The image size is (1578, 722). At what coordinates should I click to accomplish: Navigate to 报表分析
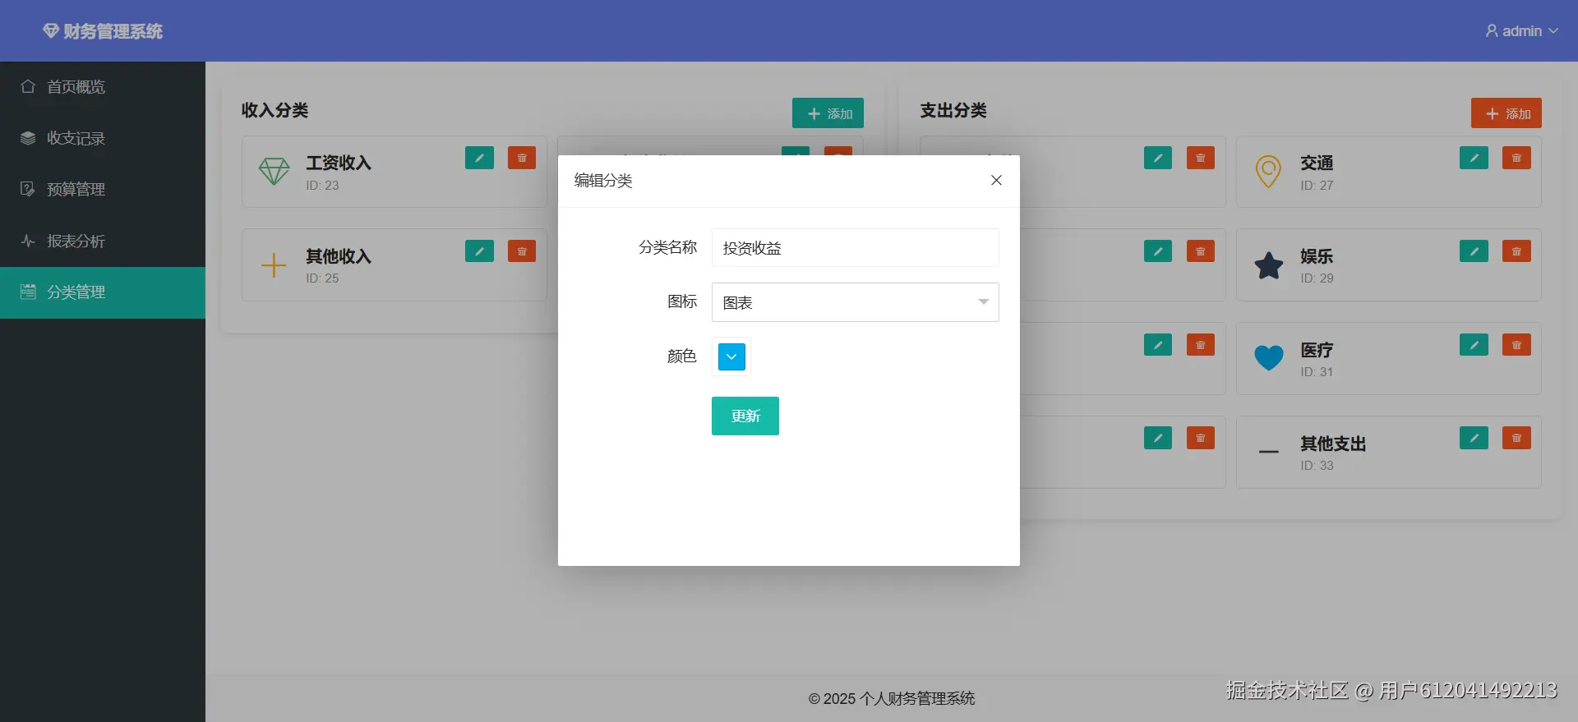pyautogui.click(x=103, y=241)
